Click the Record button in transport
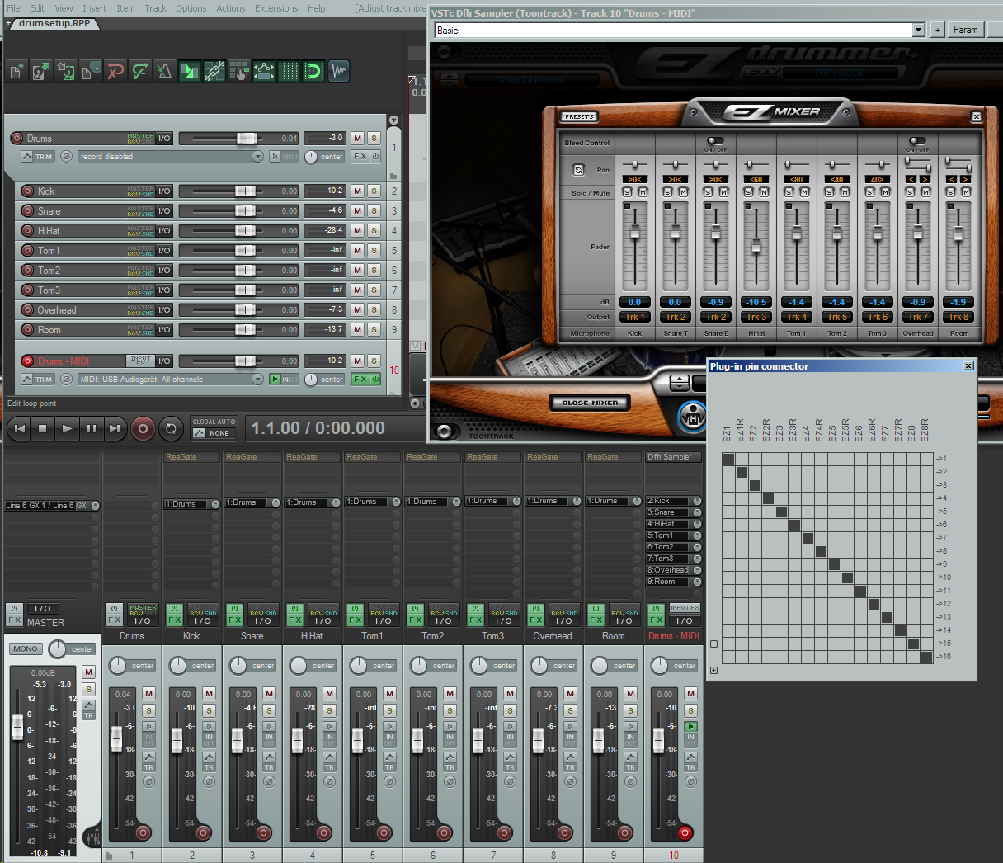1003x863 pixels. pos(143,428)
